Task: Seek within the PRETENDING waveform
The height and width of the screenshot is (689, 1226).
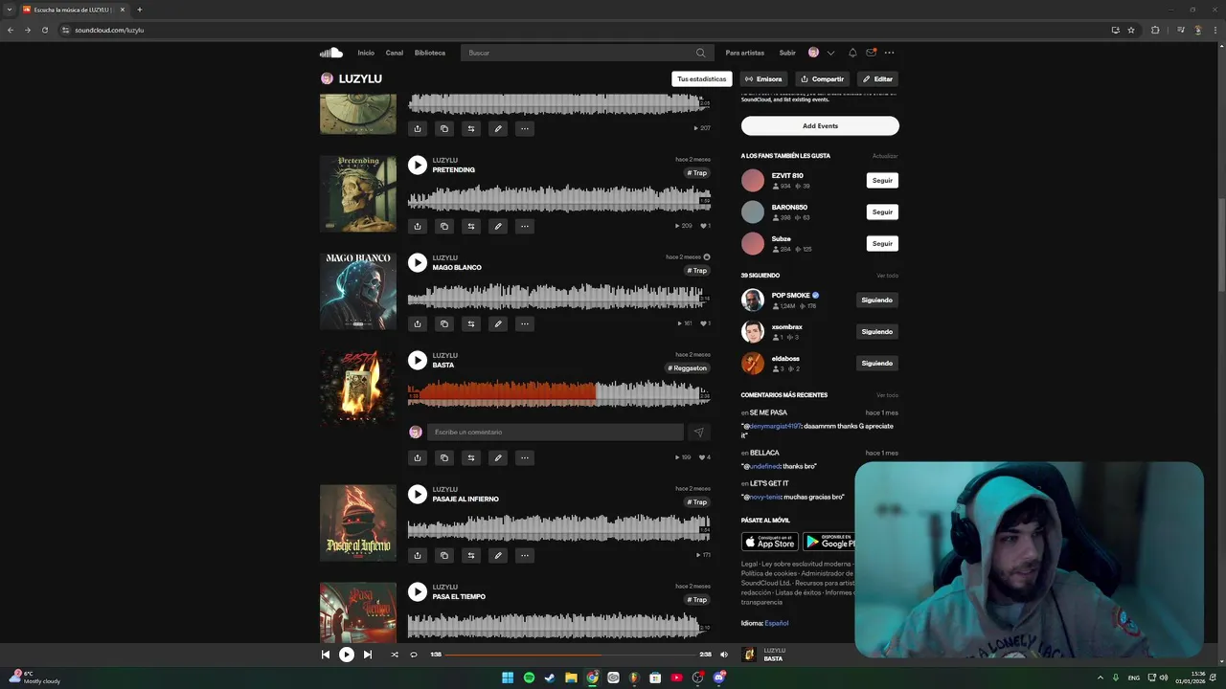Action: pyautogui.click(x=558, y=198)
